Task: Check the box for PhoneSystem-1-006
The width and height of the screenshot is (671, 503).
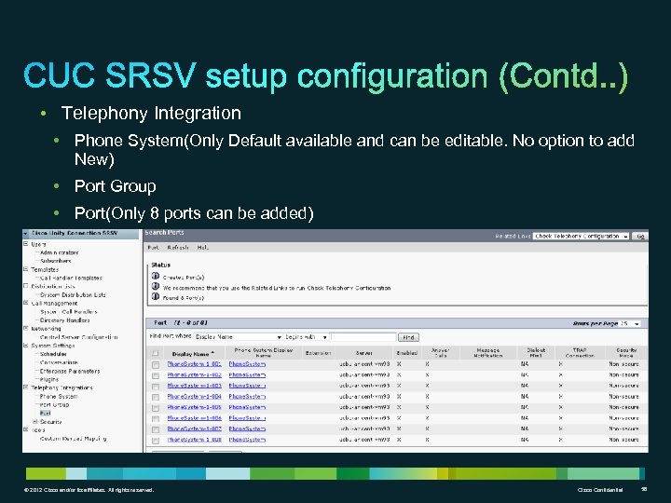Action: [156, 419]
